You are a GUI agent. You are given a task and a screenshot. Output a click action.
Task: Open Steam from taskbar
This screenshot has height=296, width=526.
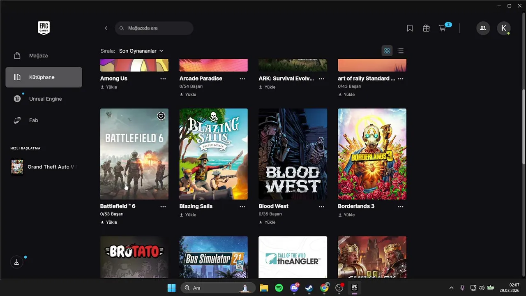(309, 288)
